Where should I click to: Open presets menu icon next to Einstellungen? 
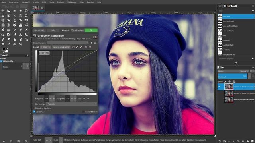coord(96,43)
